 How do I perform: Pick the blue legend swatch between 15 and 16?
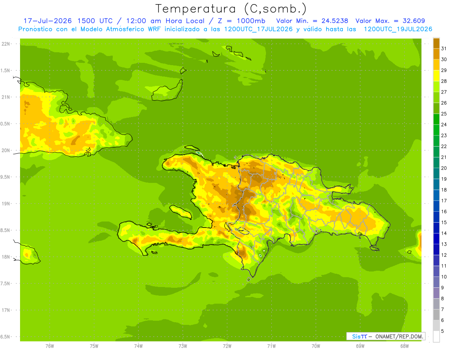point(436,217)
